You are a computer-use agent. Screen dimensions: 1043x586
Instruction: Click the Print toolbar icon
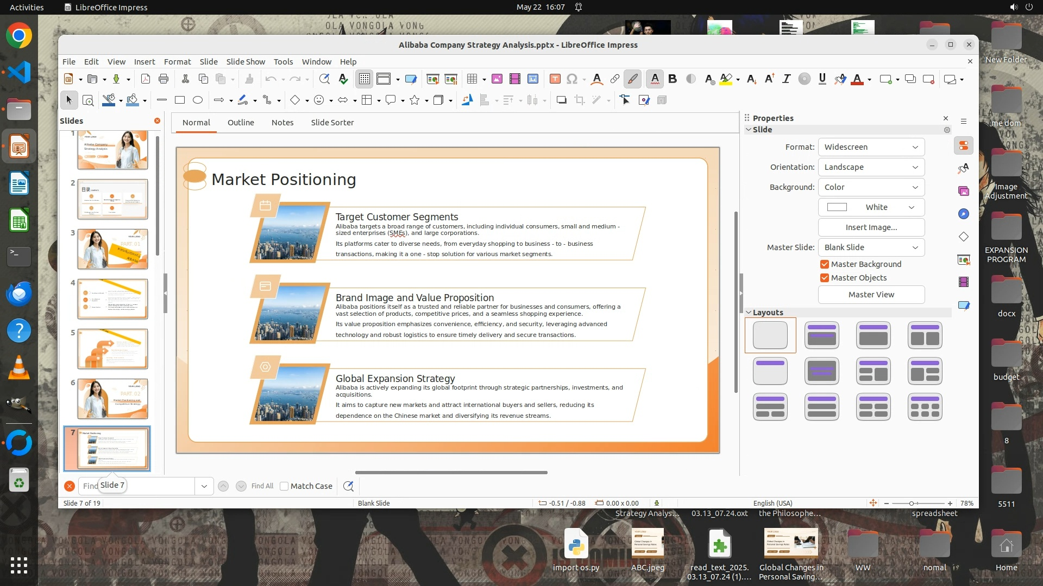[164, 79]
